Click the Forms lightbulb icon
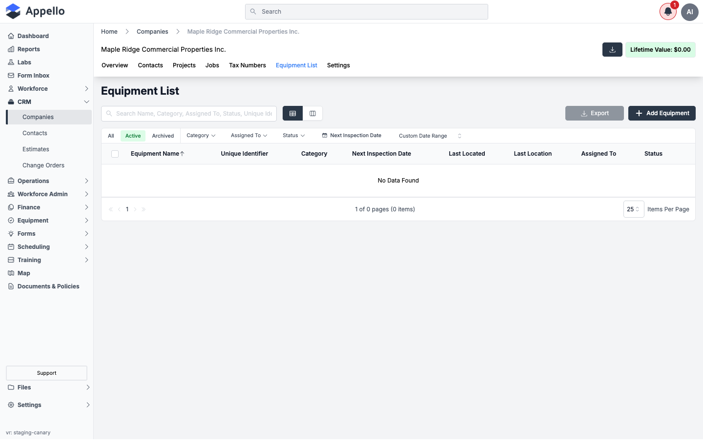The width and height of the screenshot is (703, 448). pos(11,234)
